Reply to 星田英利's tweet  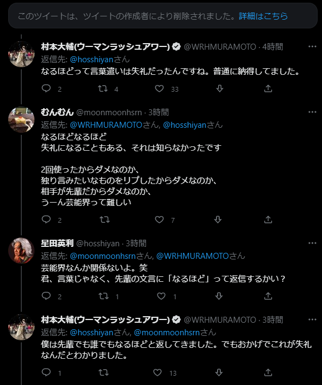pos(46,296)
